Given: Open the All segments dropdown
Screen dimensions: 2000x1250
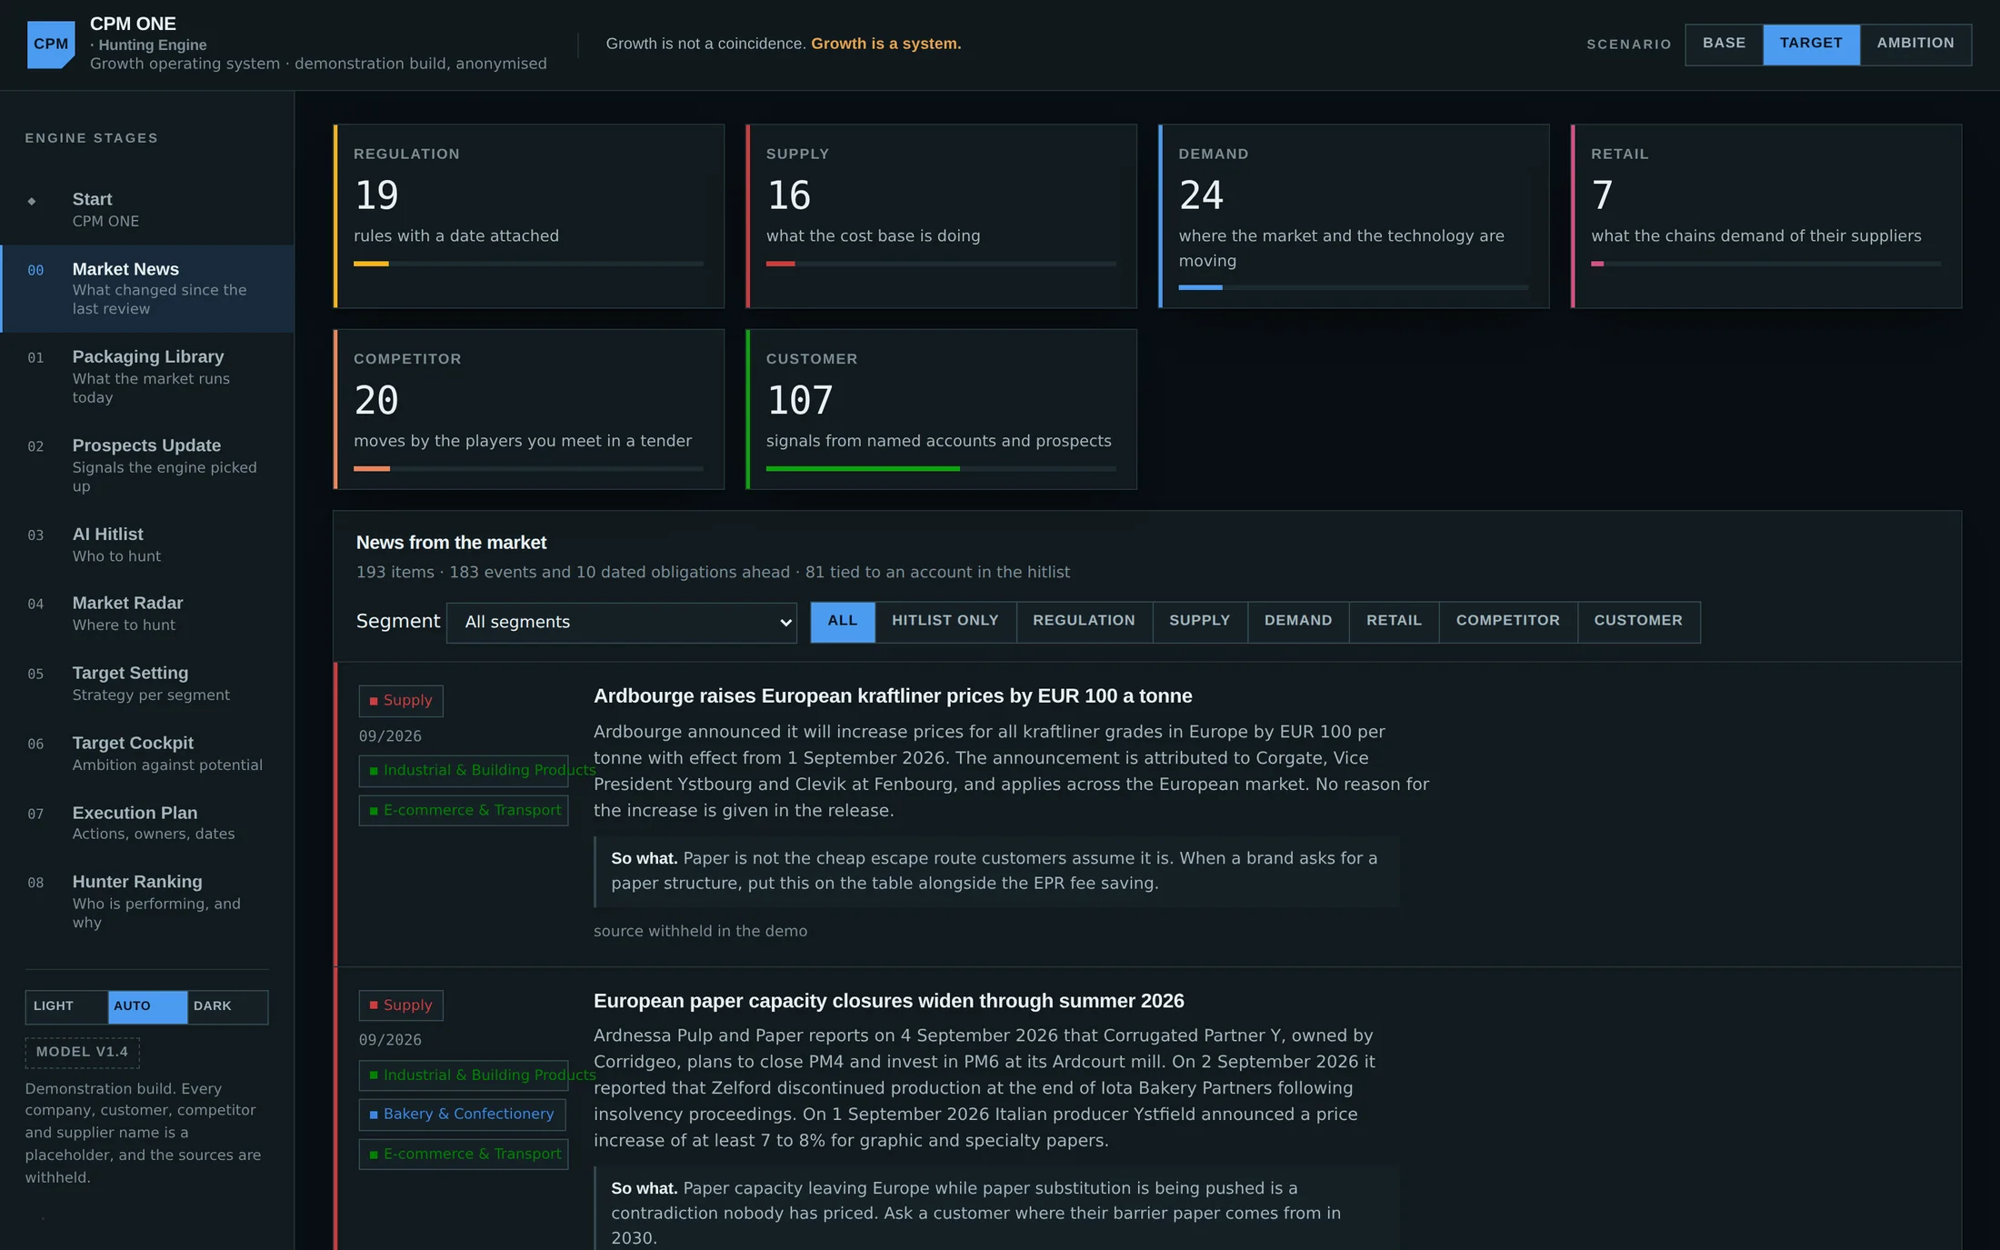Looking at the screenshot, I should click(622, 622).
